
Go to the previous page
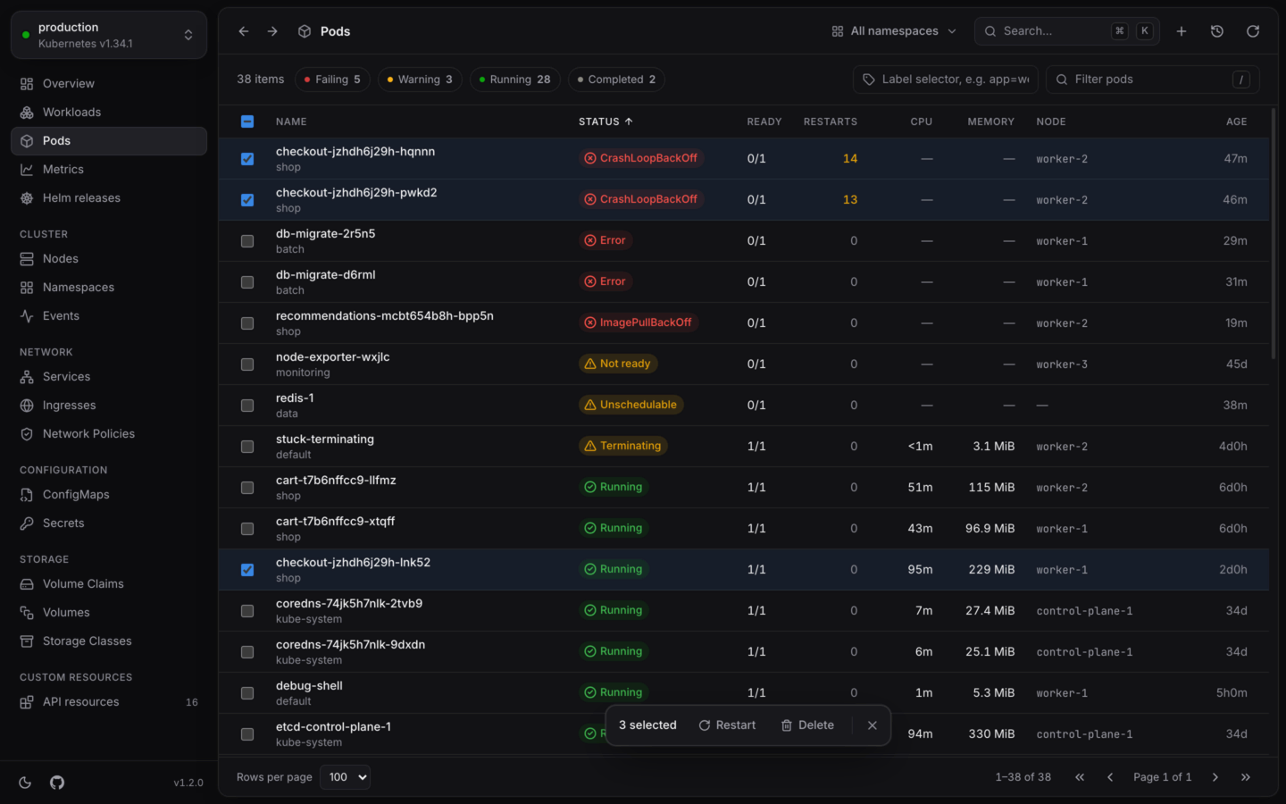click(x=1110, y=777)
